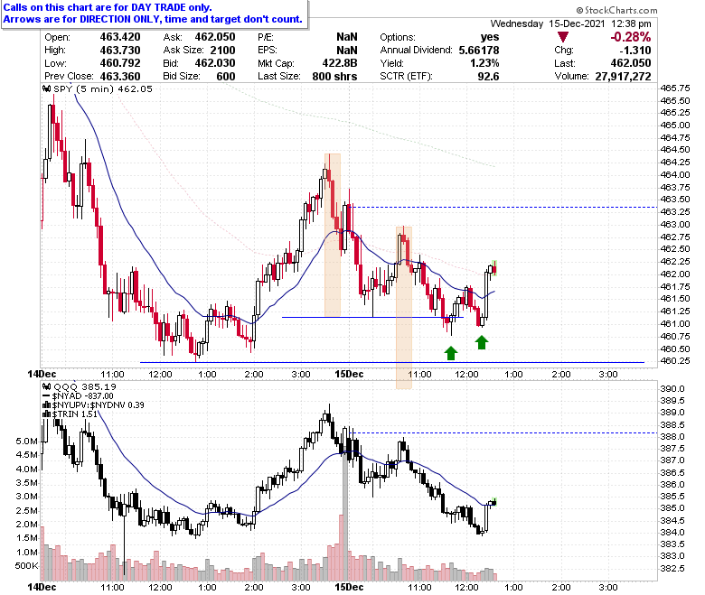Image resolution: width=705 pixels, height=595 pixels.
Task: Click the Annual Dividend label
Action: point(416,51)
